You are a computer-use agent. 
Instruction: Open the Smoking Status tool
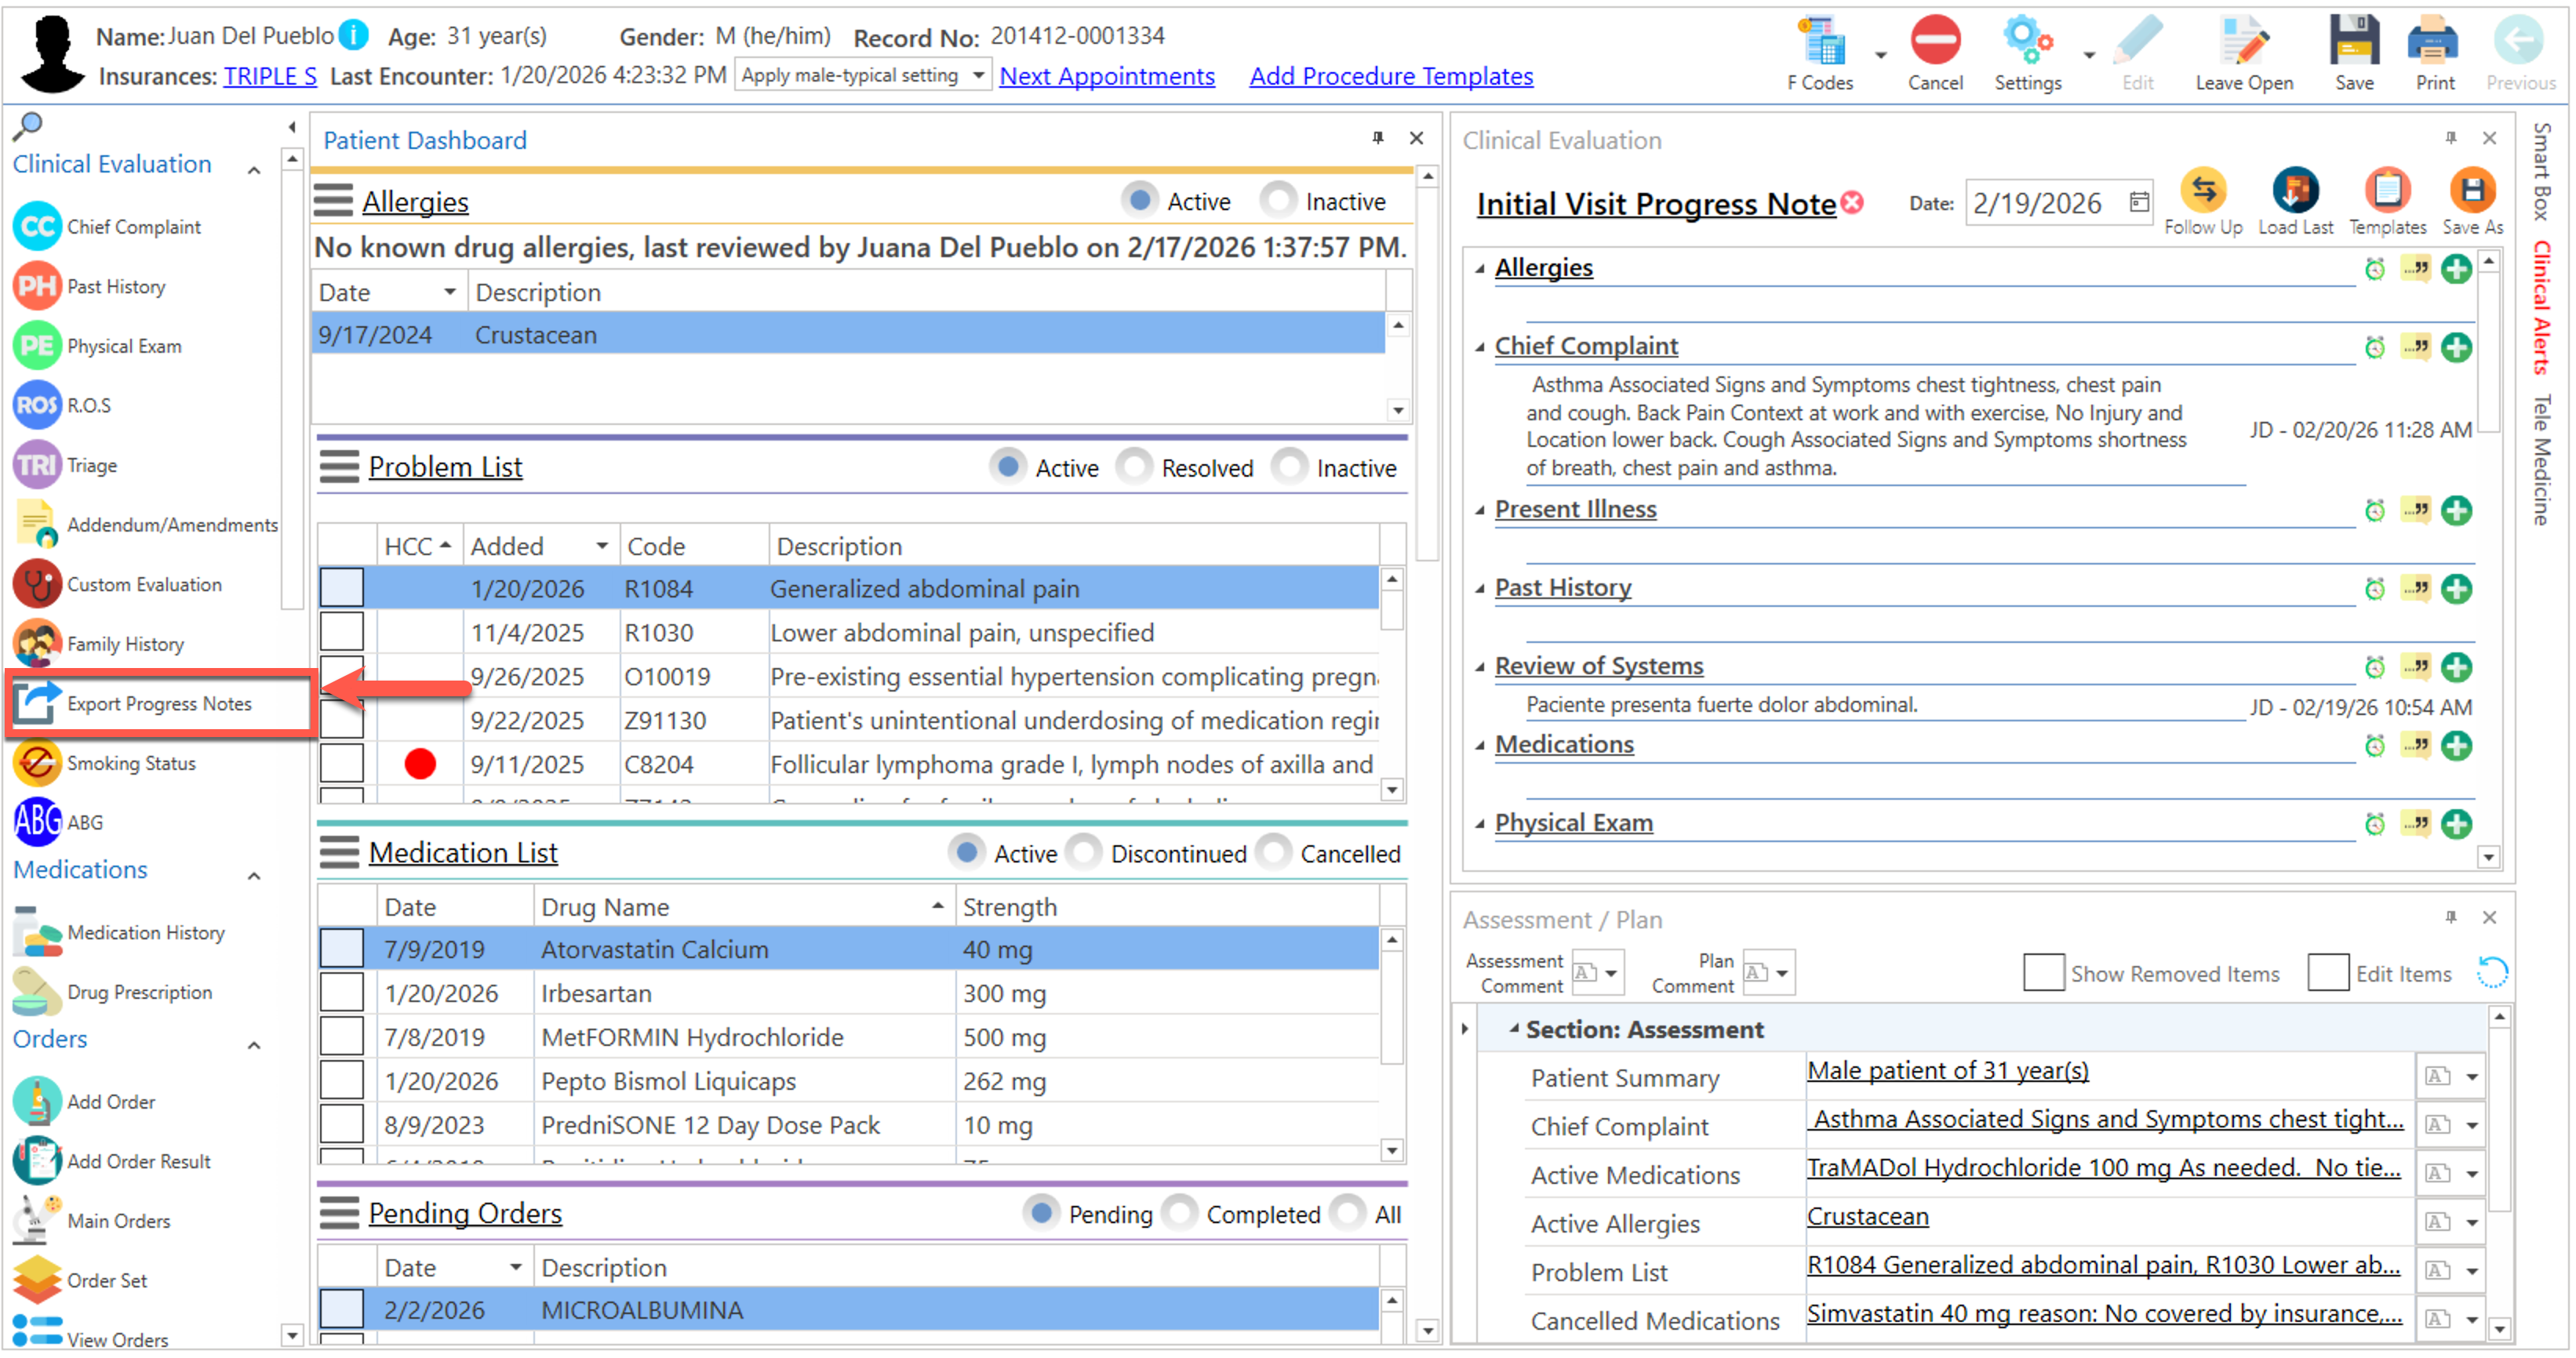[x=37, y=762]
